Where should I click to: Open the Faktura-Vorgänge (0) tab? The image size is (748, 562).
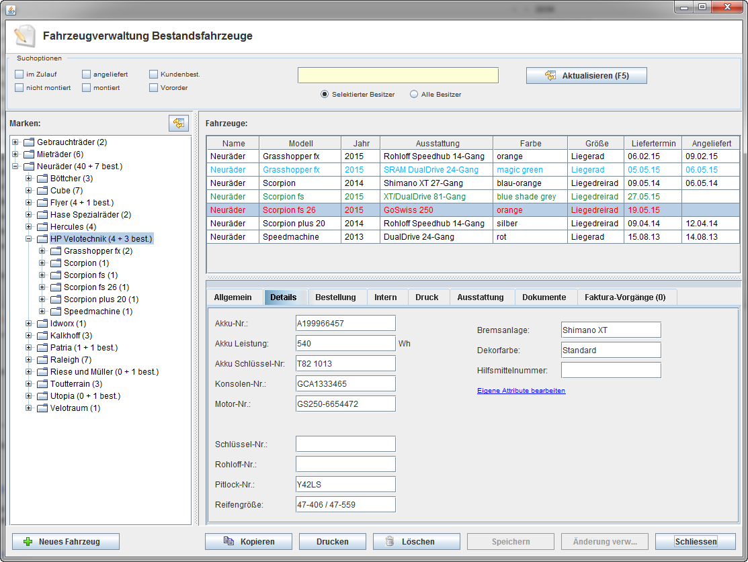tap(625, 297)
